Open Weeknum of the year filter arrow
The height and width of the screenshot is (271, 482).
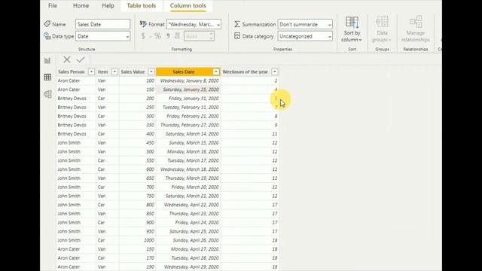(274, 72)
